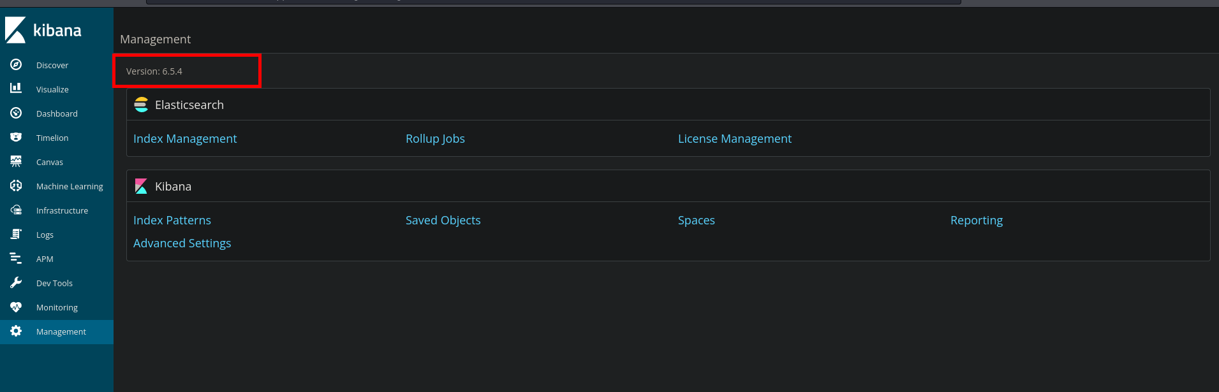Click the Visualize bar chart icon
This screenshot has width=1219, height=392.
click(16, 89)
